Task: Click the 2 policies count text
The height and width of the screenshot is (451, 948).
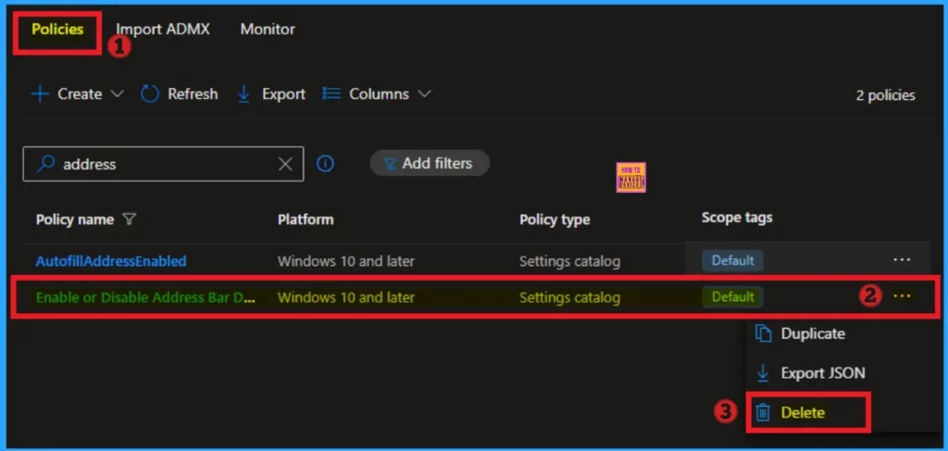Action: (885, 95)
